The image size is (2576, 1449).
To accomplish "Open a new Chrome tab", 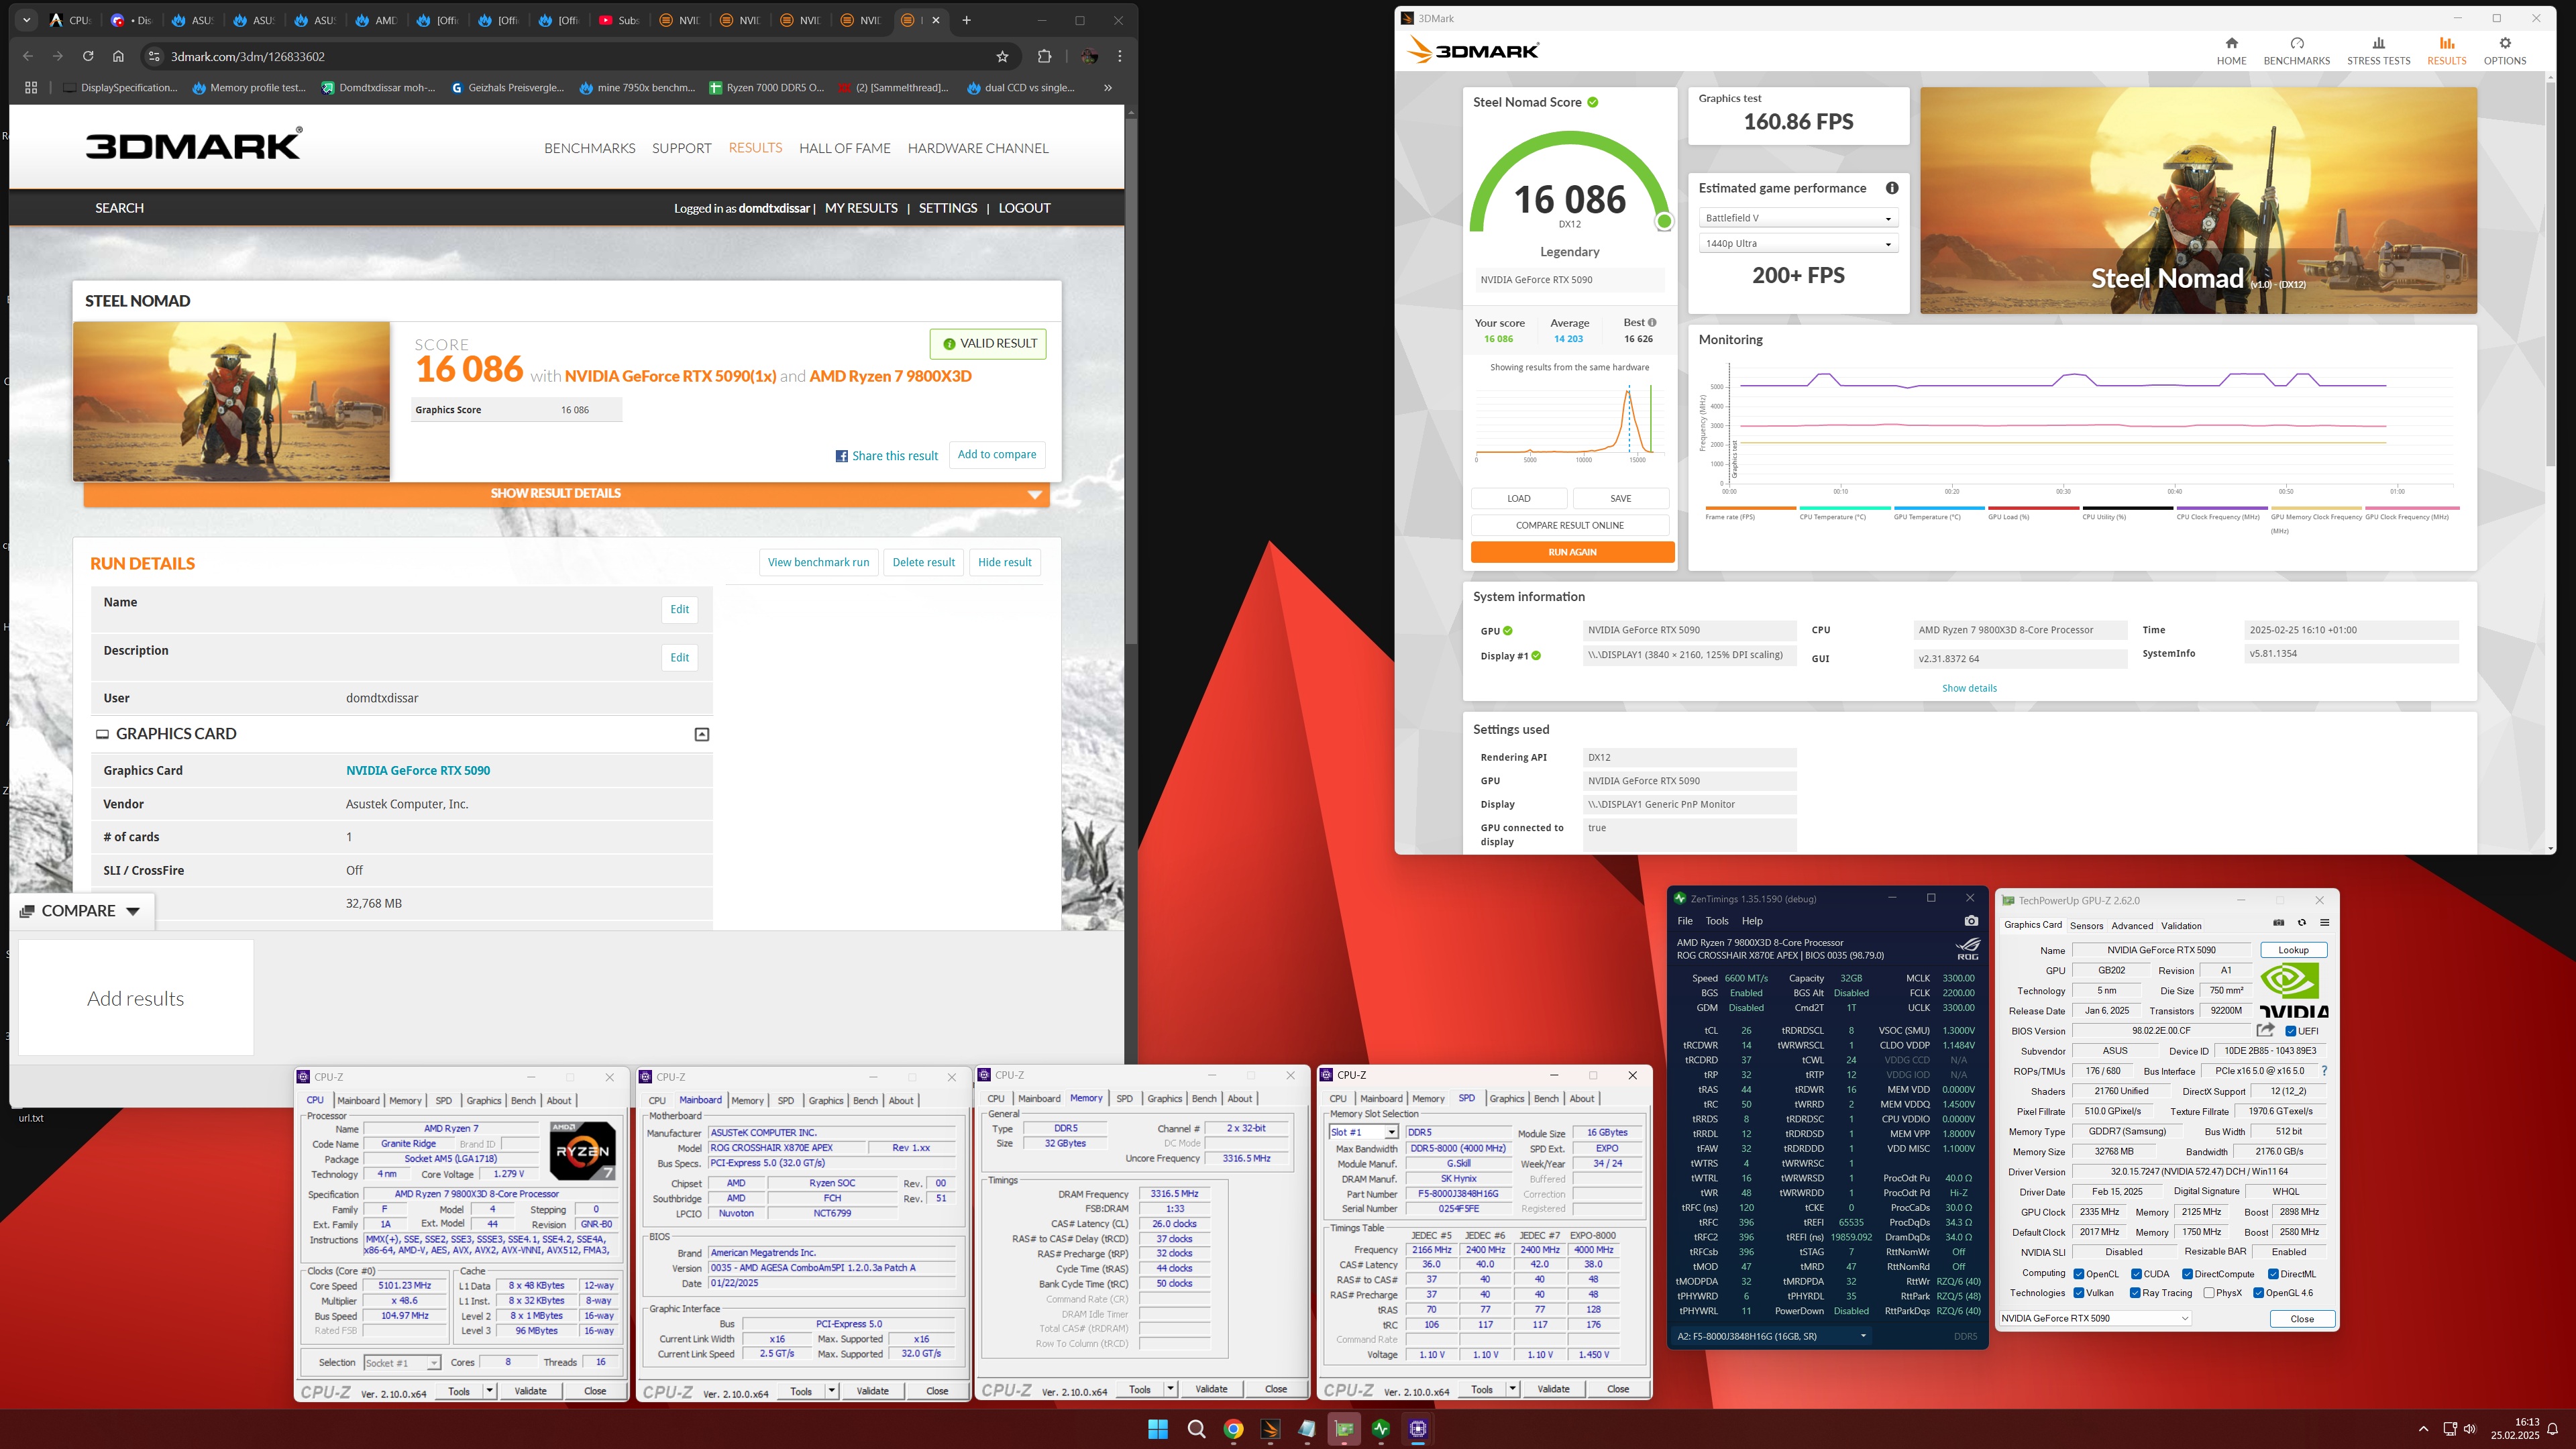I will pos(966,20).
